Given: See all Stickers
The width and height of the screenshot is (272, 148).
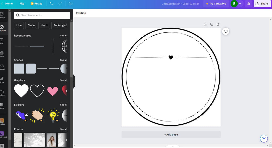Looking at the screenshot, I should coord(64,105).
